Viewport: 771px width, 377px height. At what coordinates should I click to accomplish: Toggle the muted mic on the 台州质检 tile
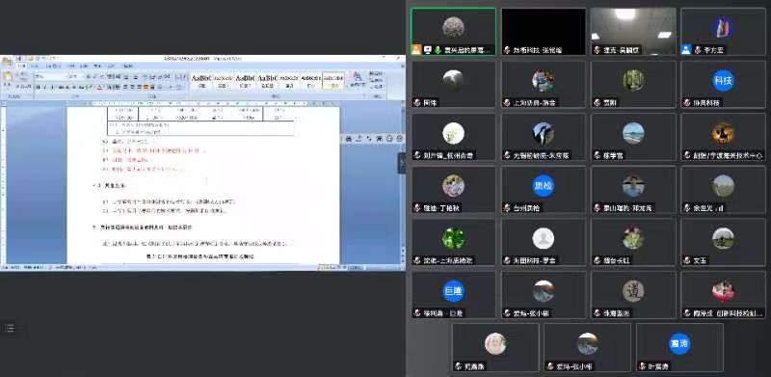coord(507,207)
